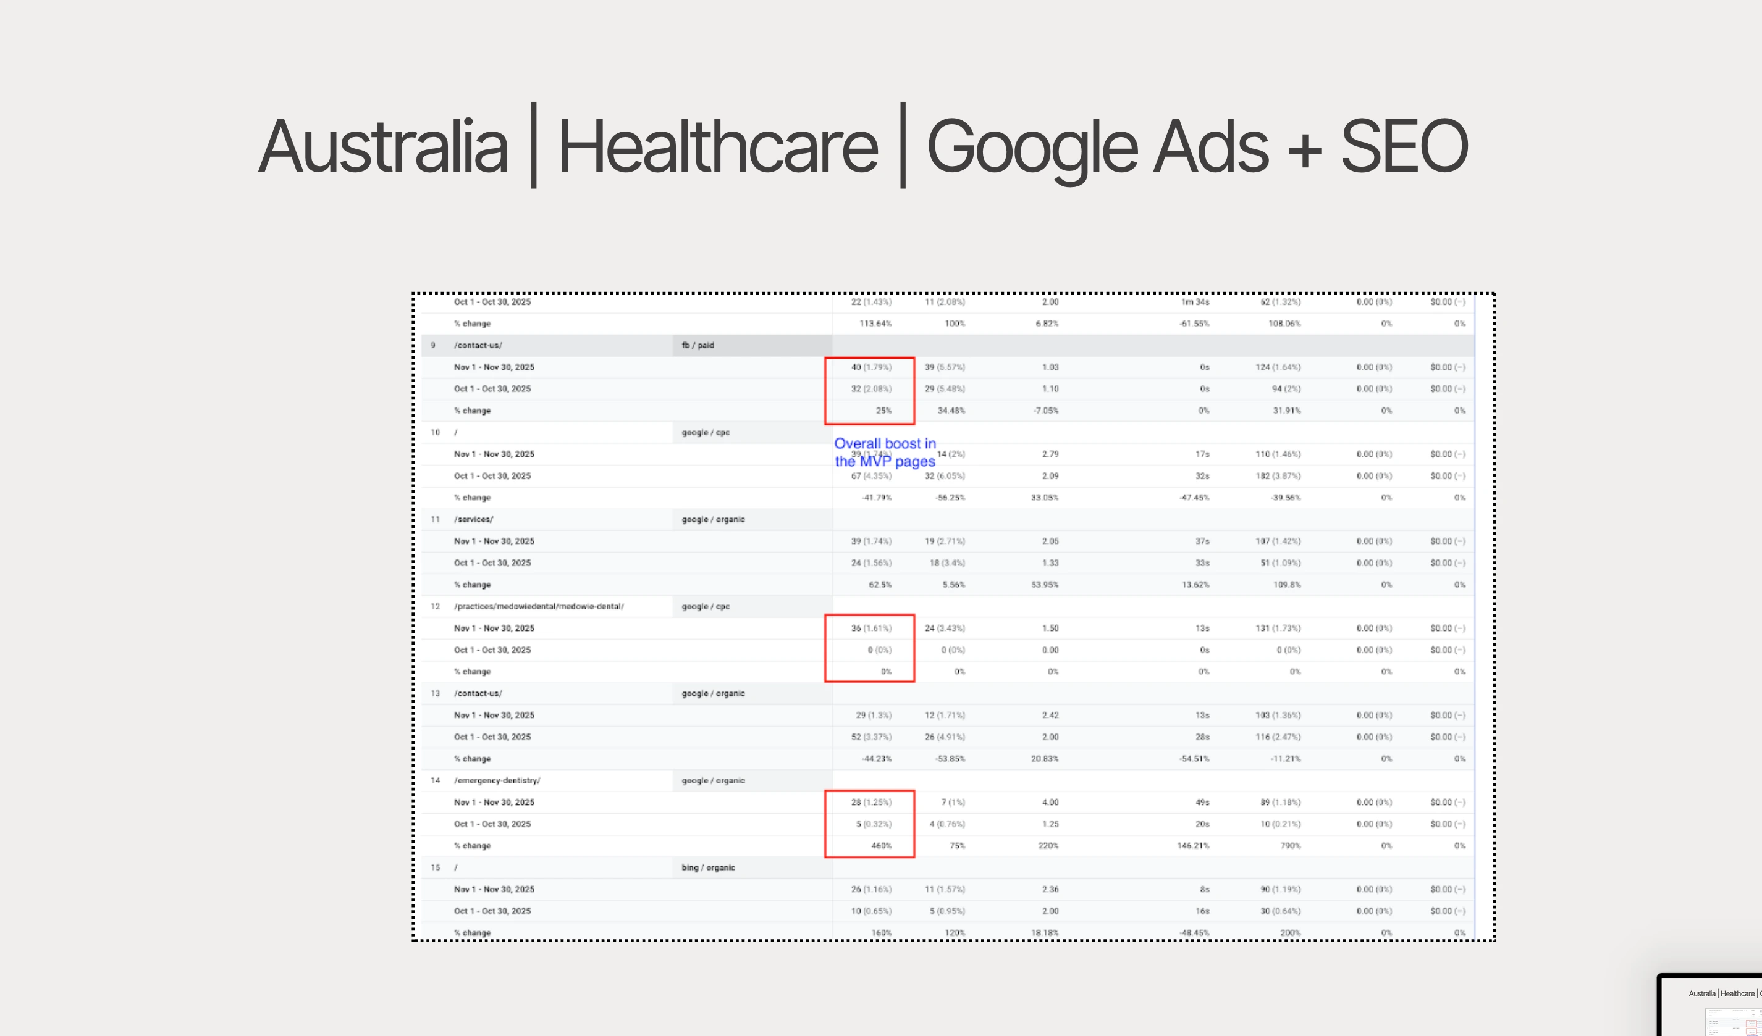
Task: Click the 160% change value for bing / organic
Action: coord(880,933)
